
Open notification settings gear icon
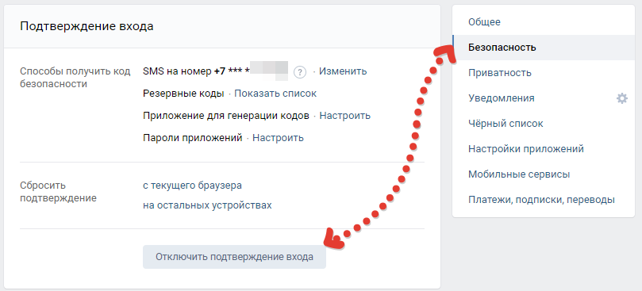(622, 98)
